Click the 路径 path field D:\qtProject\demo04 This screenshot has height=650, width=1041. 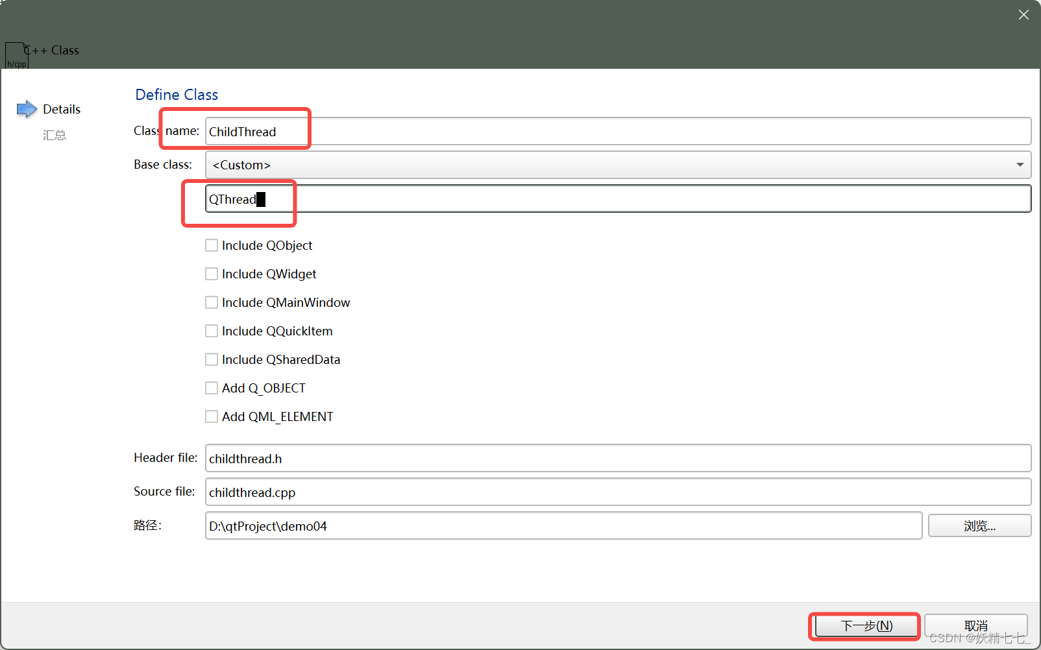563,525
